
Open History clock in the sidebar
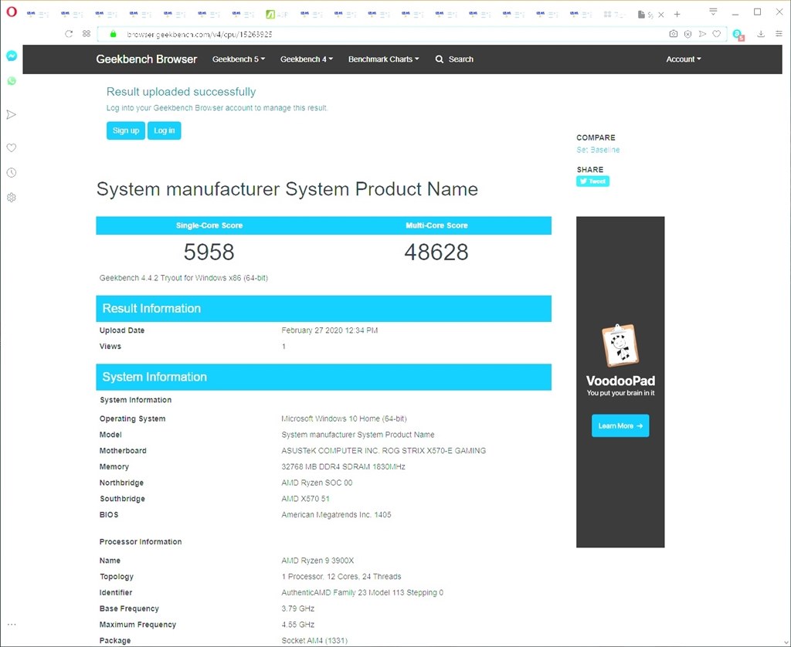[12, 172]
